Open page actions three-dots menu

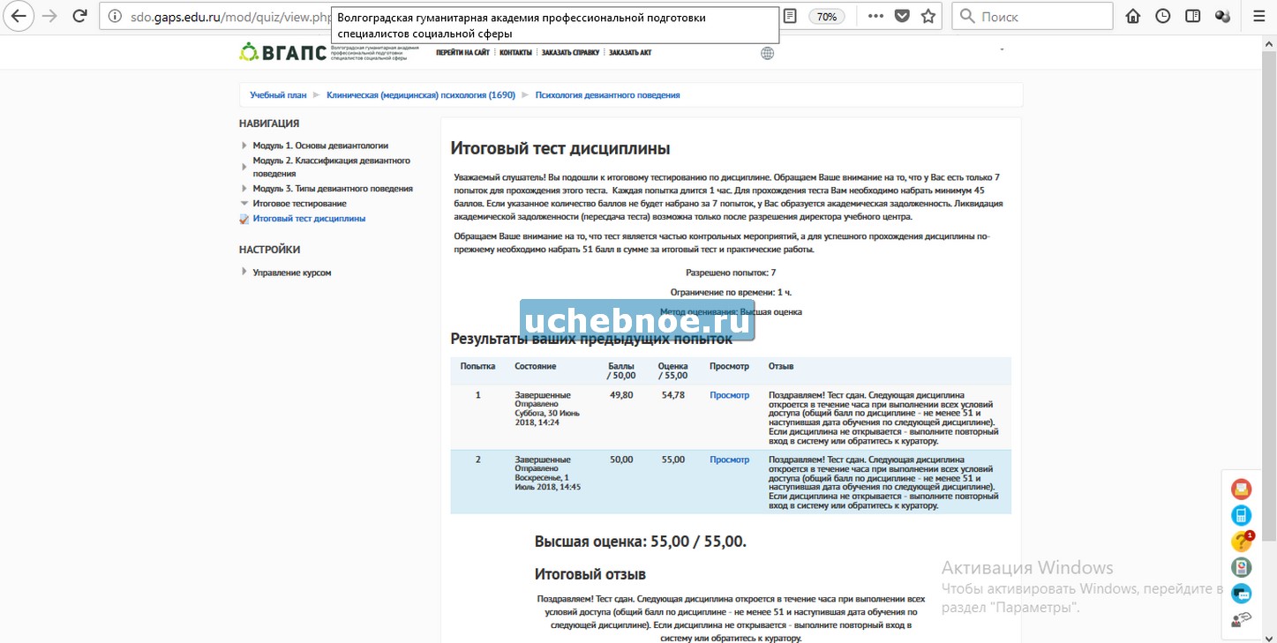pos(875,16)
